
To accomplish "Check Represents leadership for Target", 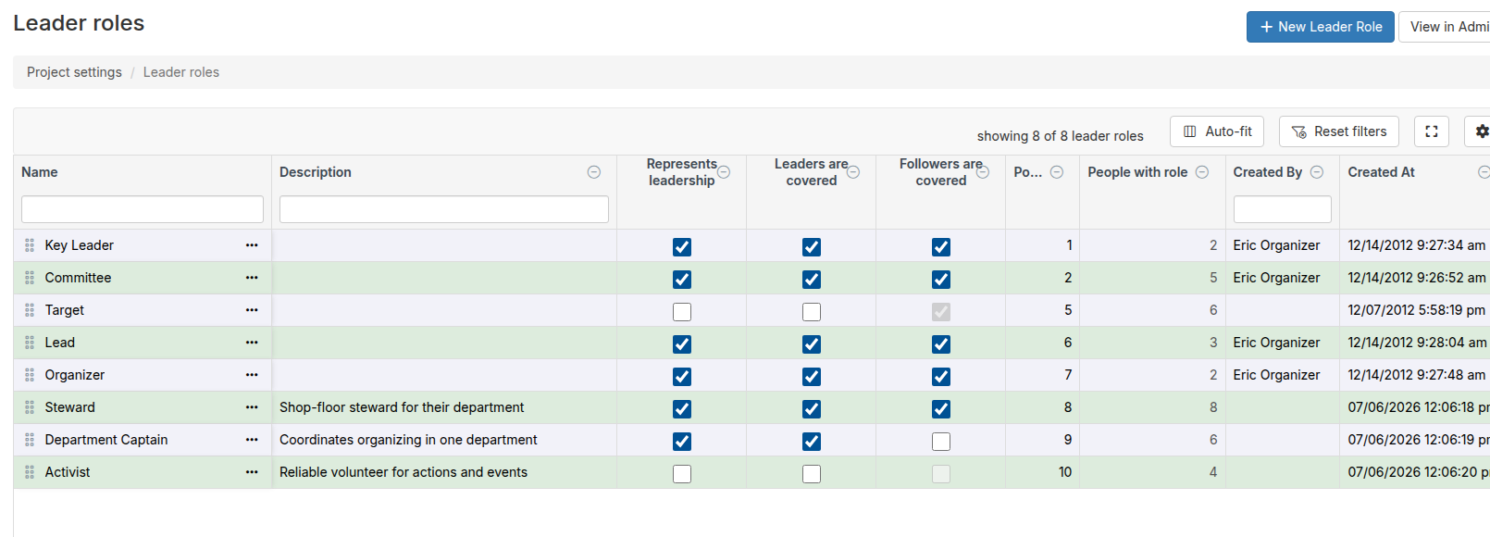I will [x=682, y=312].
